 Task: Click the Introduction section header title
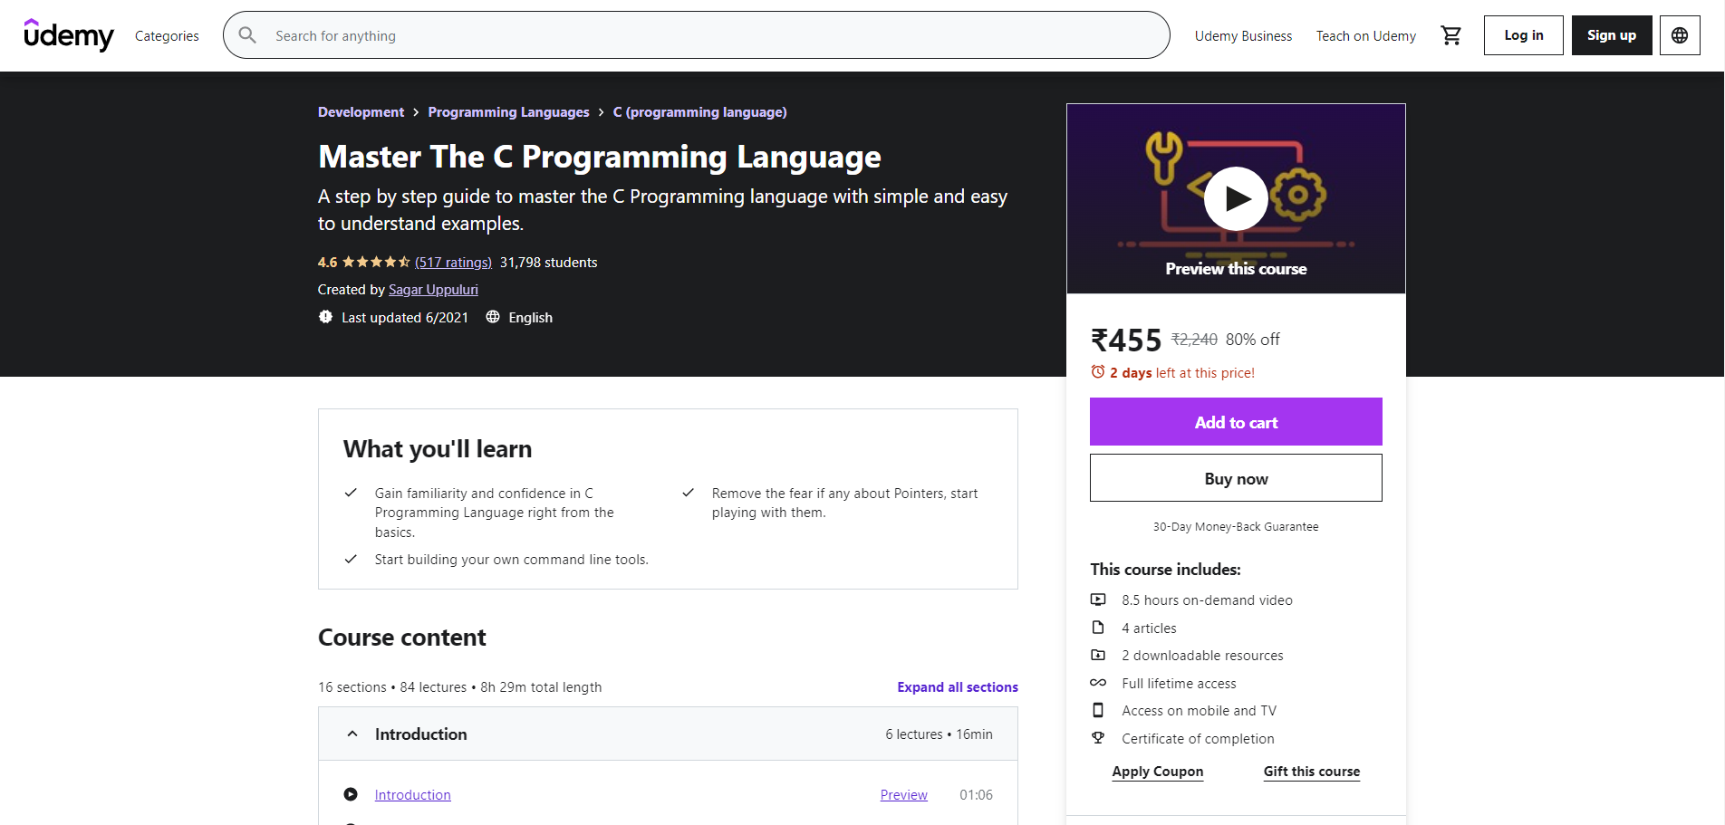421,734
